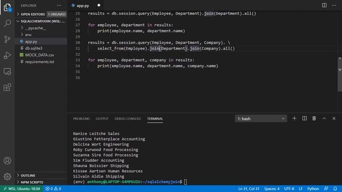Switch to the DEBUG CONSOLE tab
This screenshot has width=342, height=192.
point(128,118)
